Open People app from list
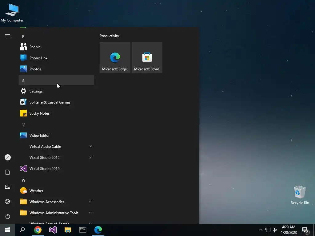The image size is (315, 236). [56, 47]
